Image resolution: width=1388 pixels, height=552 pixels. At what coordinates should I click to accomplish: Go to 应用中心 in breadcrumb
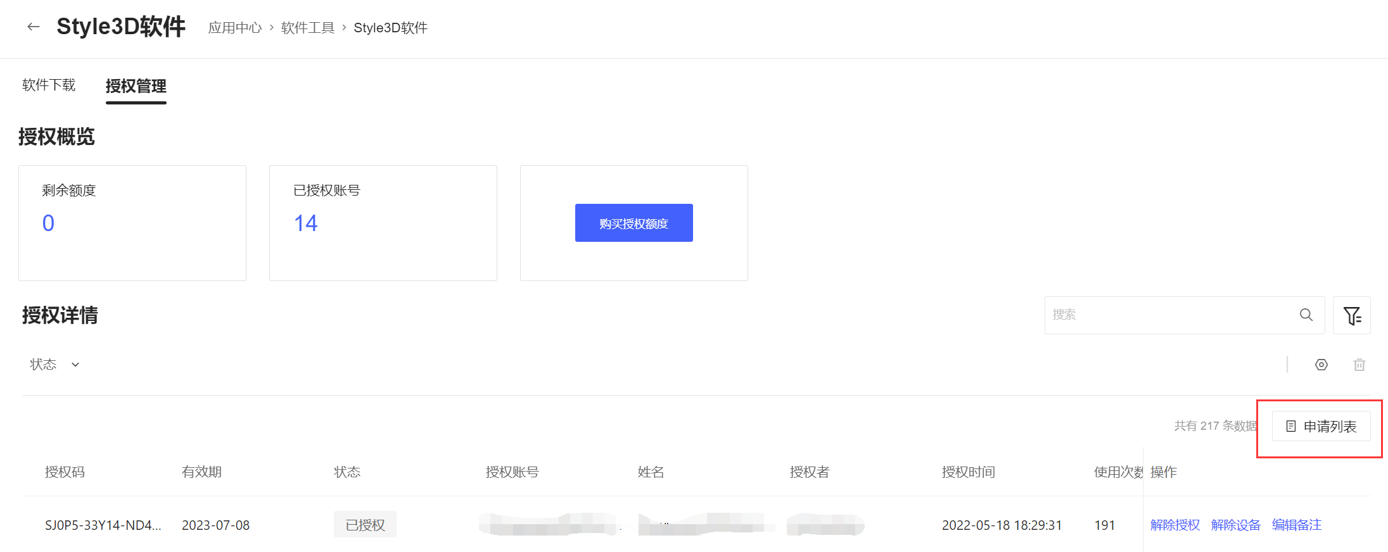tap(234, 28)
